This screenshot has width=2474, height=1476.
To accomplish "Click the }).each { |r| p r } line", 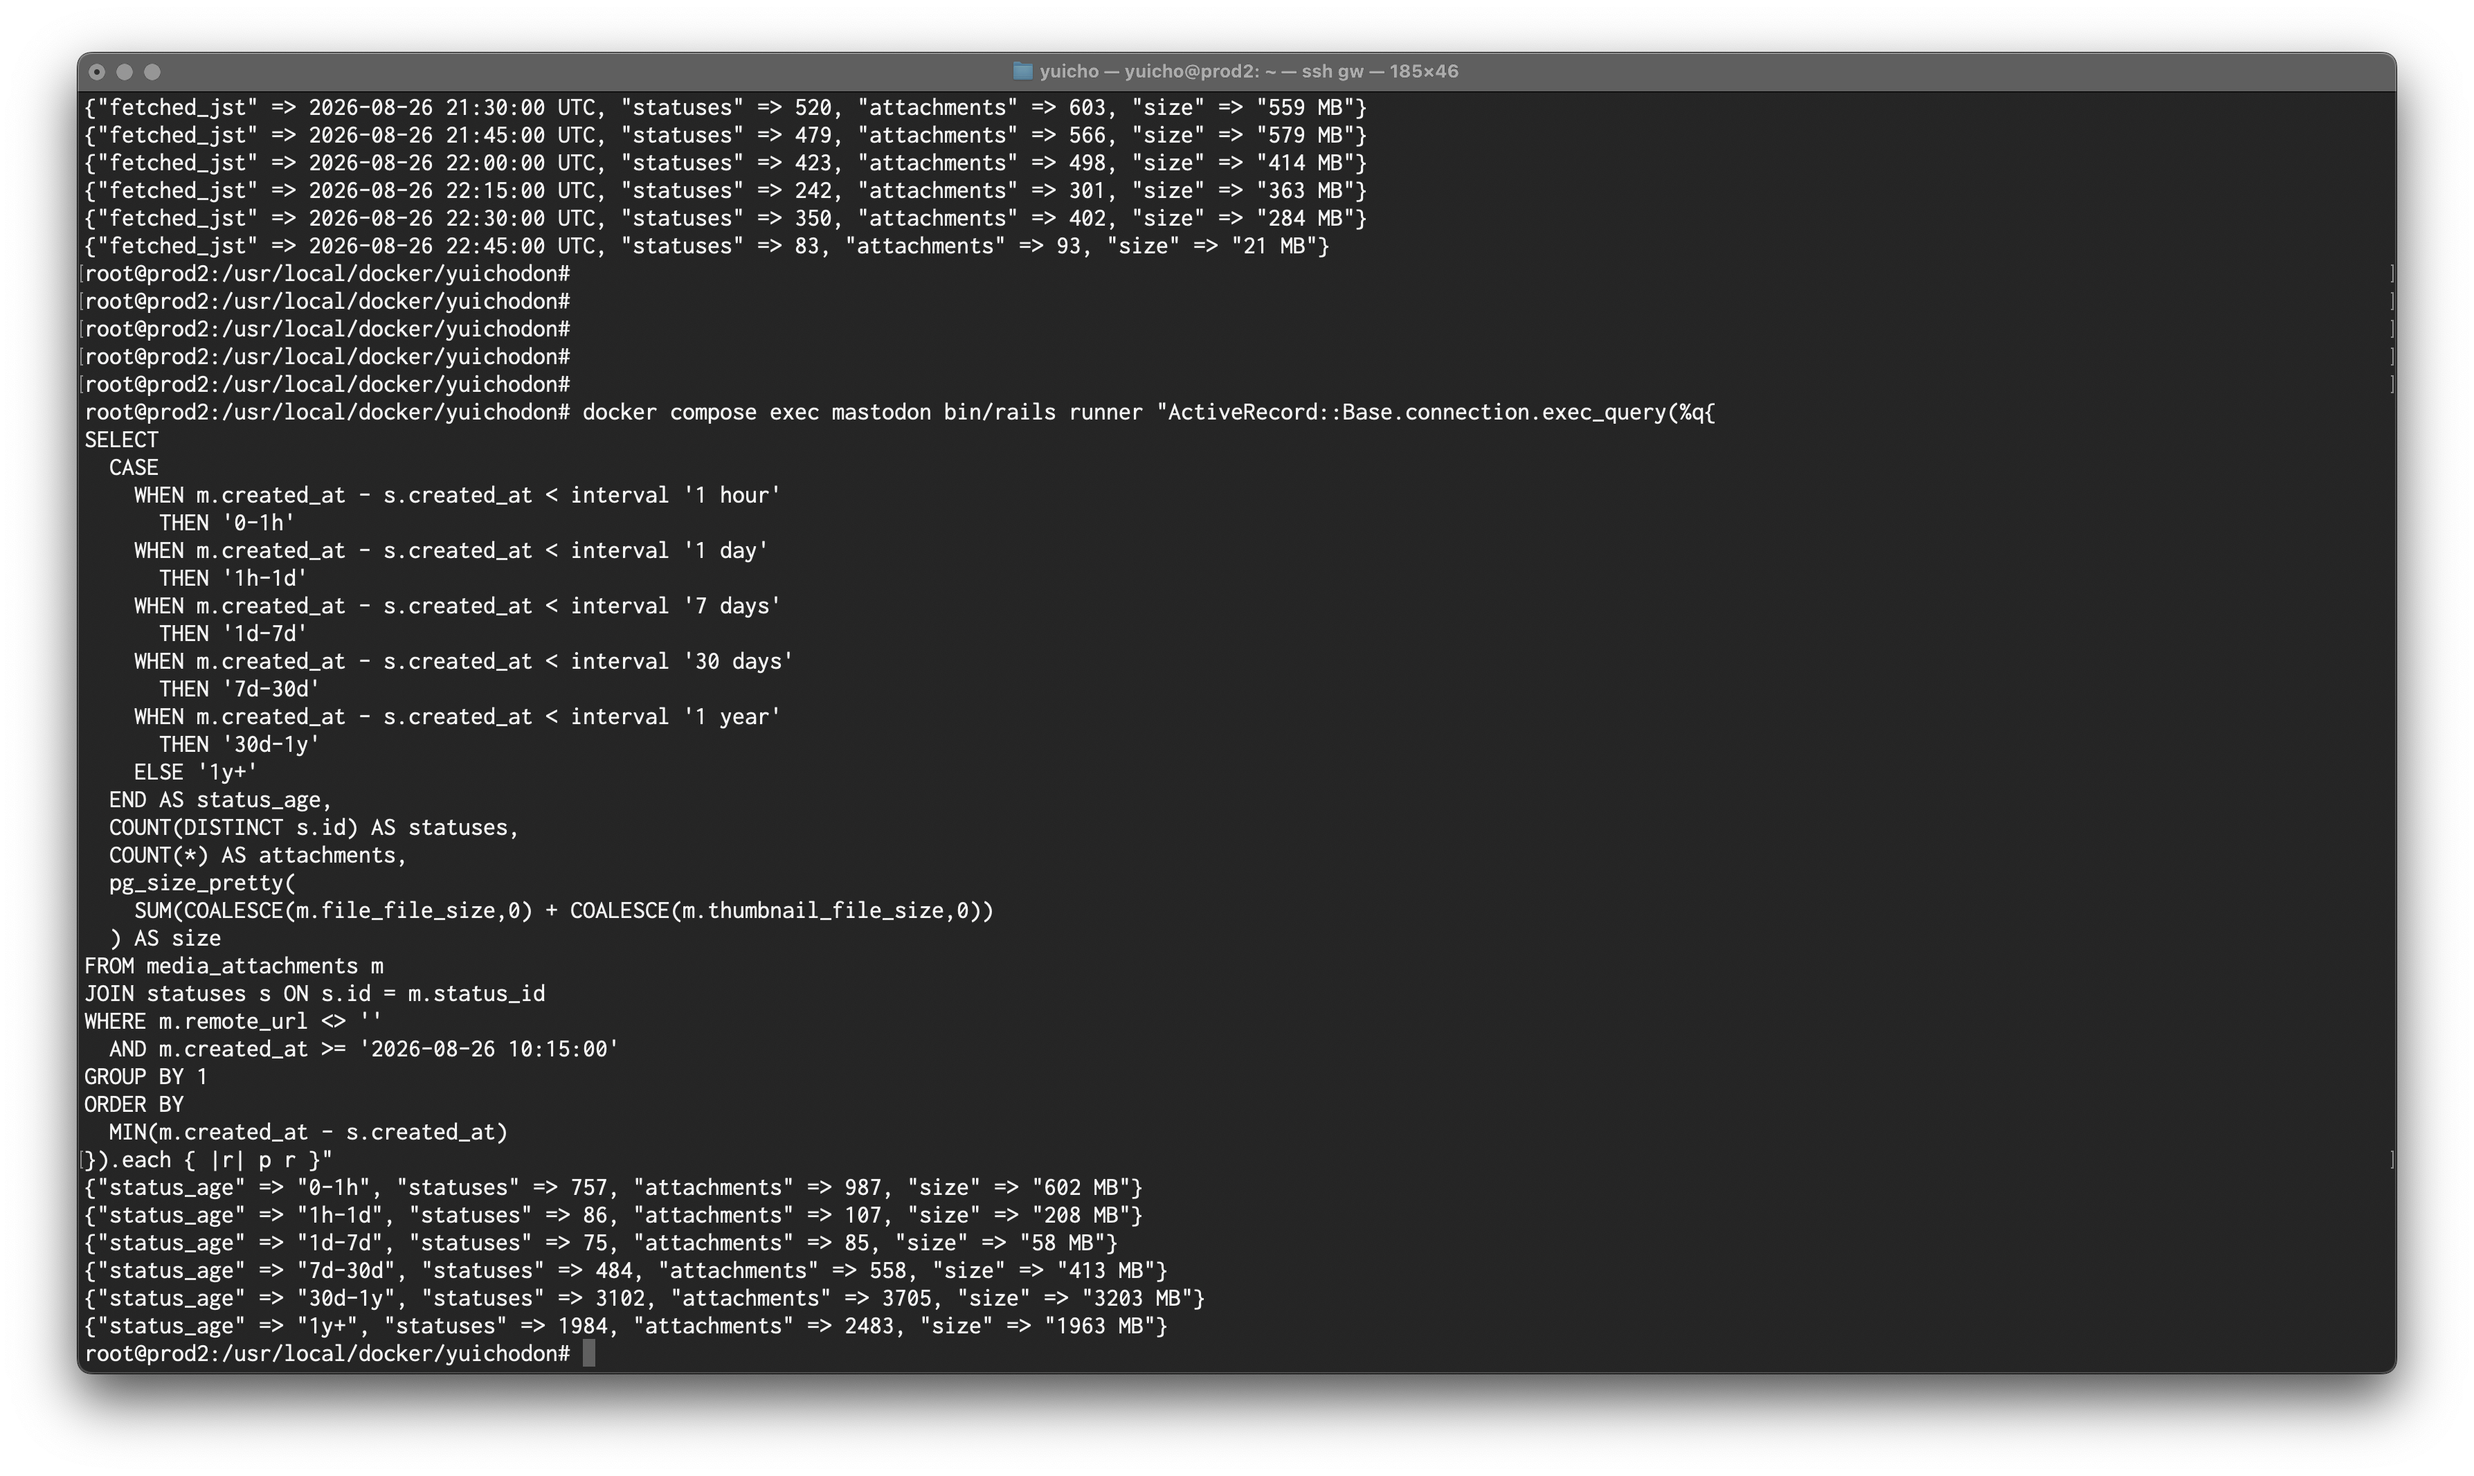I will (208, 1162).
